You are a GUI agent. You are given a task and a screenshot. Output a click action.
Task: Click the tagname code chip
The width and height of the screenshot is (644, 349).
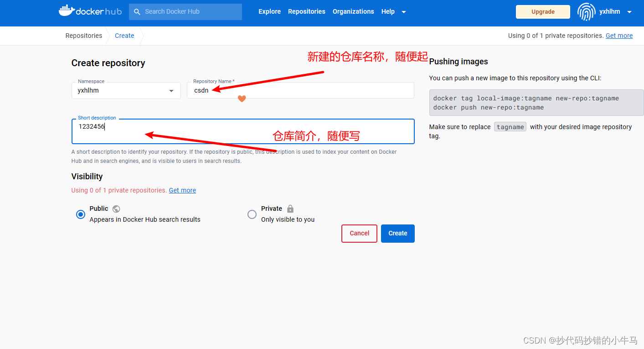click(x=510, y=127)
